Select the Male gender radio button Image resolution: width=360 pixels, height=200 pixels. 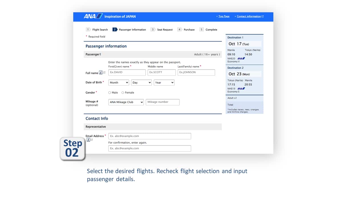coord(109,92)
